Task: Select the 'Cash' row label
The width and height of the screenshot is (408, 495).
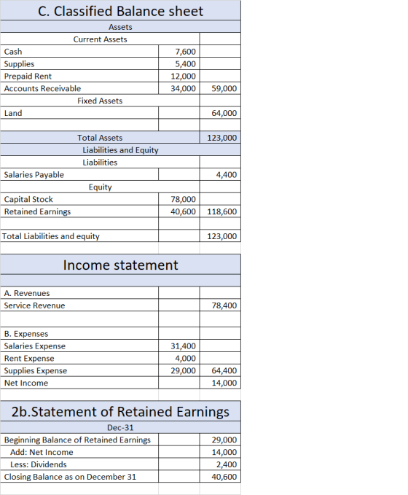Action: point(79,52)
